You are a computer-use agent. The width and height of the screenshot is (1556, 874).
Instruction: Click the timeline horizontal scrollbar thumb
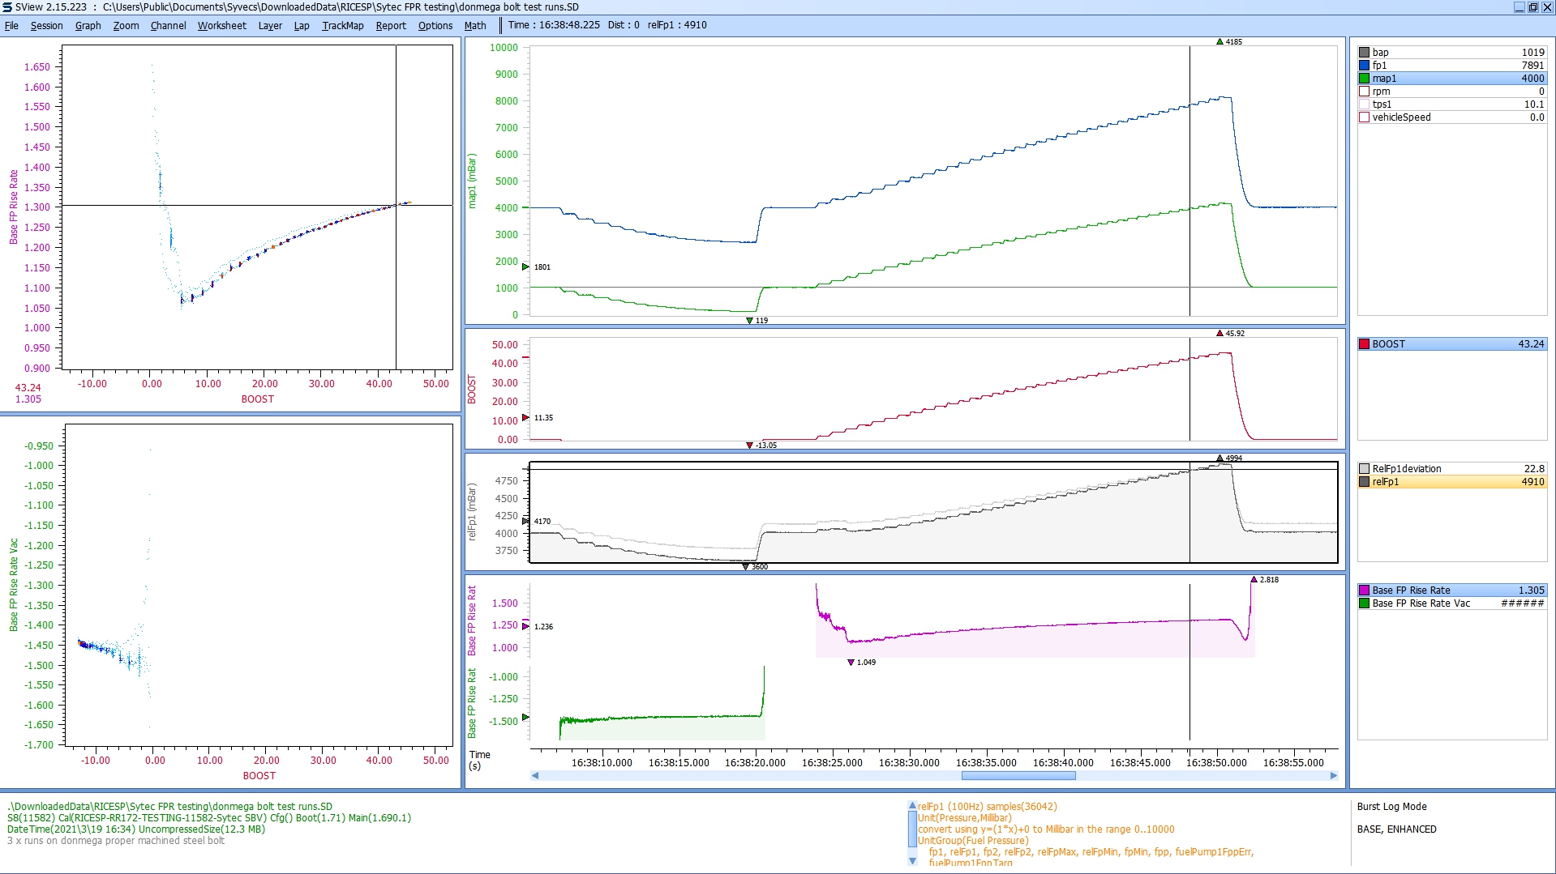click(x=1018, y=776)
